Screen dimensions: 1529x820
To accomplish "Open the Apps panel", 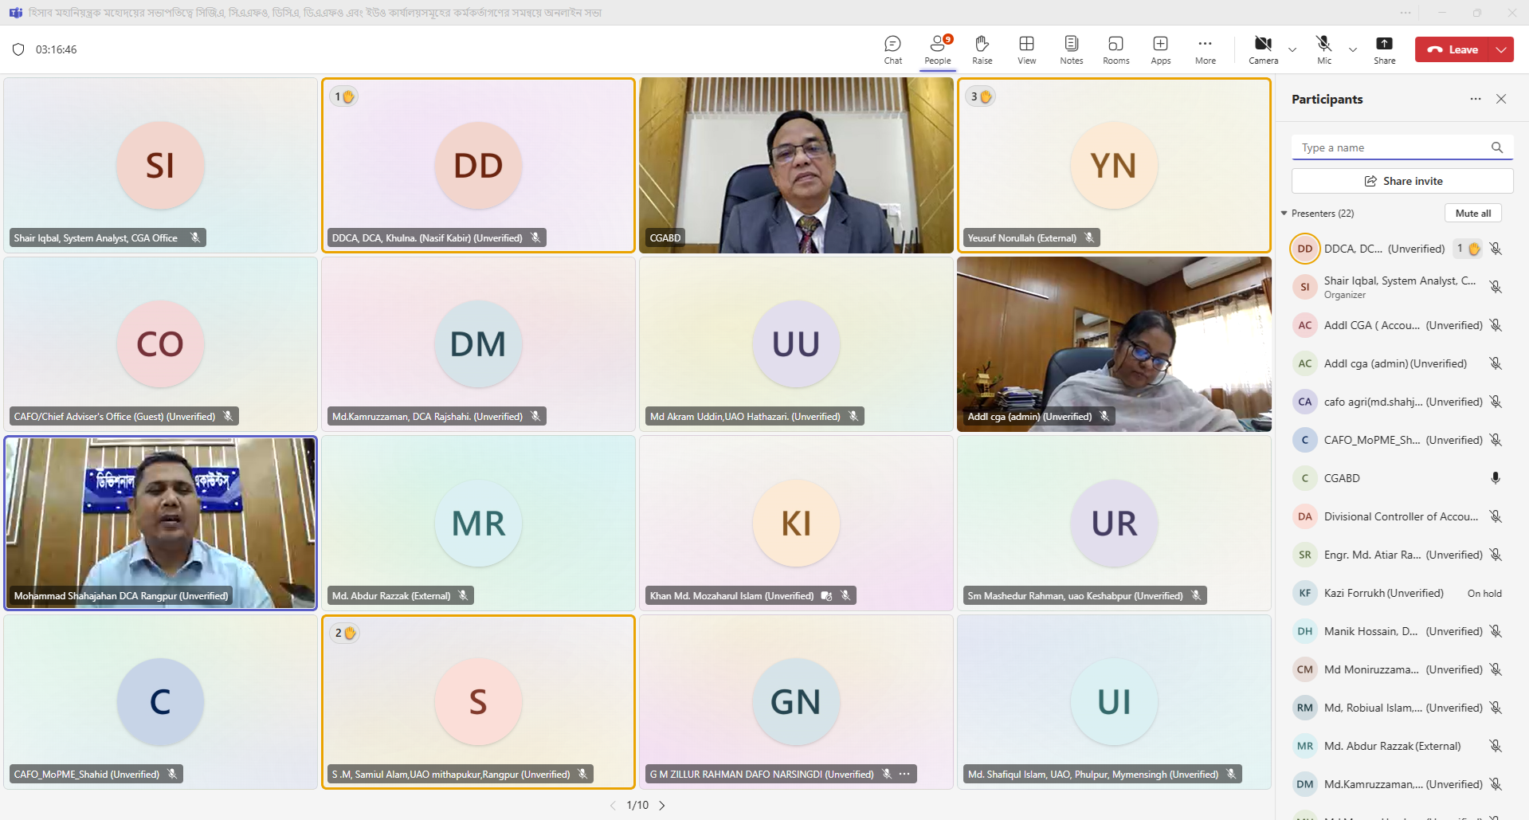I will (1160, 49).
